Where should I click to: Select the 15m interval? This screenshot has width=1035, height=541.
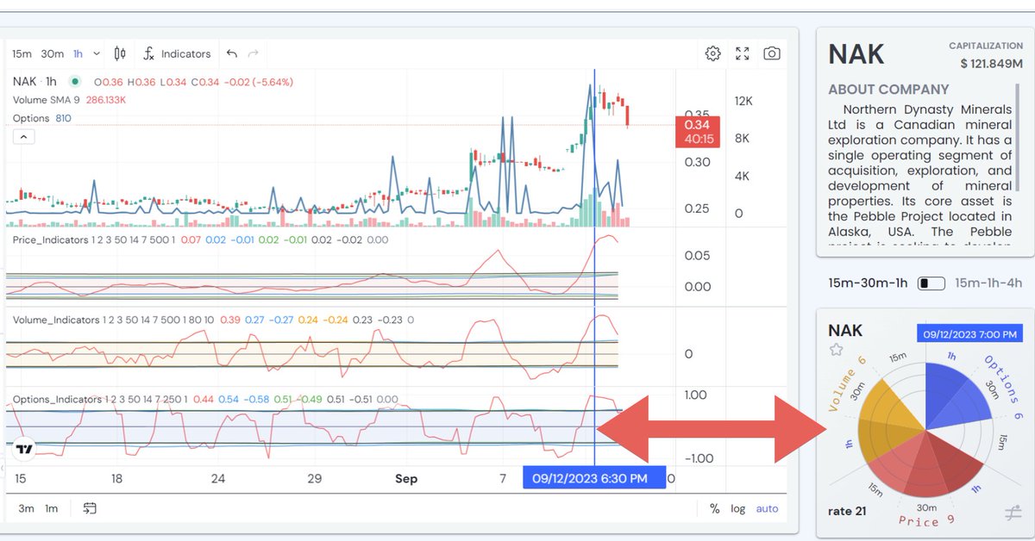click(22, 53)
